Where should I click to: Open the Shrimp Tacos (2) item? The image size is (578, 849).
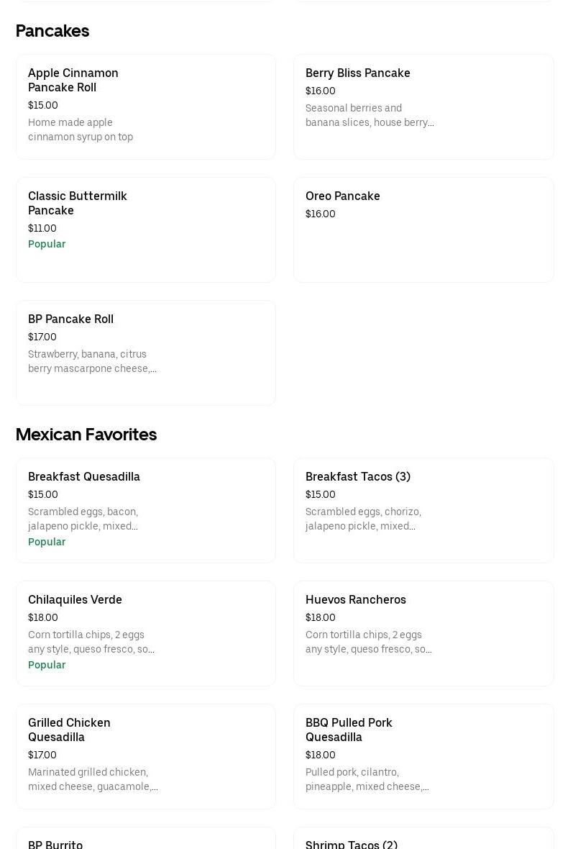click(352, 844)
